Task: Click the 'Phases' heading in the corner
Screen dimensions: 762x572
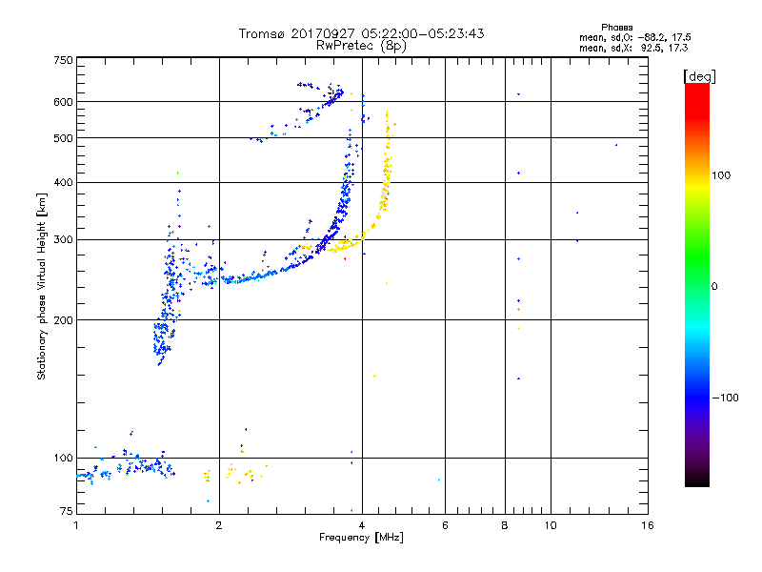Action: 616,28
